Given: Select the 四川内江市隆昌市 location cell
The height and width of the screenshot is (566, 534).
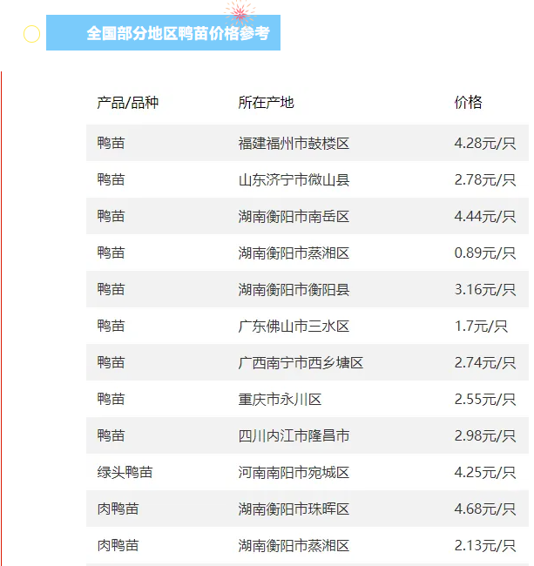Looking at the screenshot, I should (294, 436).
